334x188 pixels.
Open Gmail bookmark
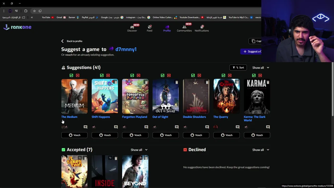pos(61,17)
